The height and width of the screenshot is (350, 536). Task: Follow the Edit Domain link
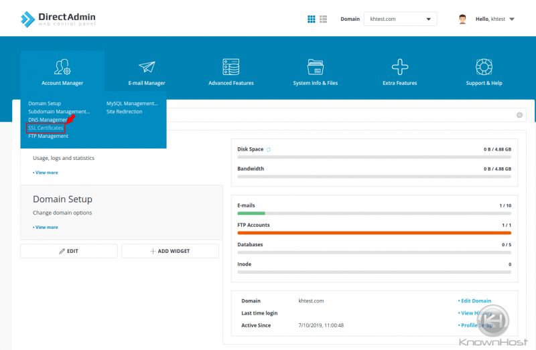click(x=475, y=301)
